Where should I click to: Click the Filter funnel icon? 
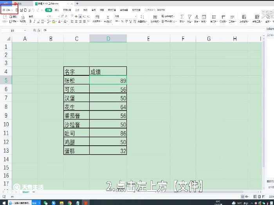point(189,17)
